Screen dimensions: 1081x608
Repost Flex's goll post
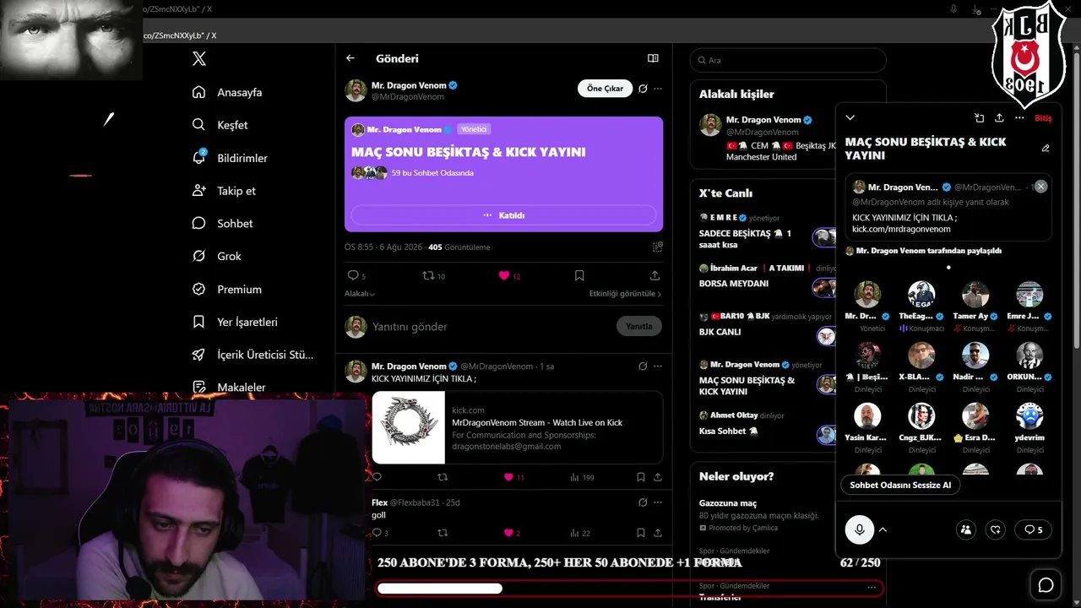(443, 533)
